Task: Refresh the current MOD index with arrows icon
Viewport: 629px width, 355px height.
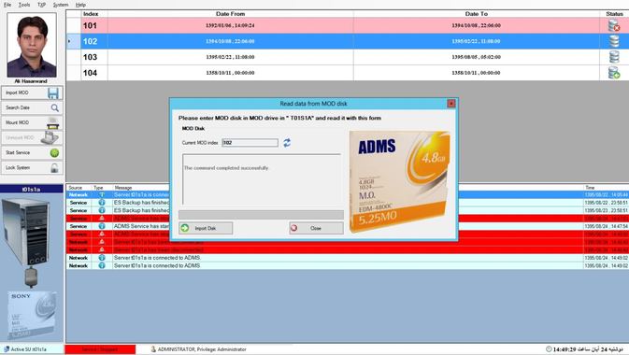Action: click(x=286, y=142)
